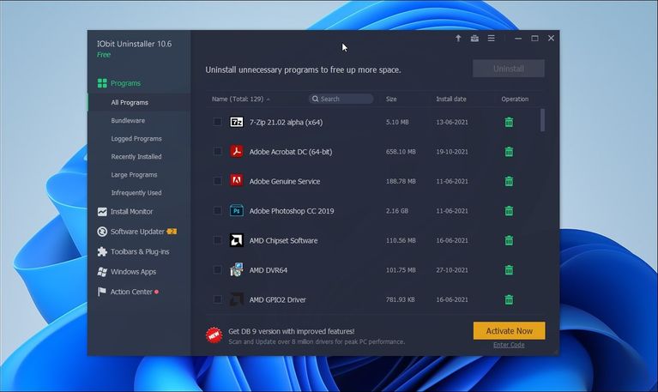Collapse the Programs section in sidebar
Screen dimensions: 658x392
pyautogui.click(x=125, y=83)
